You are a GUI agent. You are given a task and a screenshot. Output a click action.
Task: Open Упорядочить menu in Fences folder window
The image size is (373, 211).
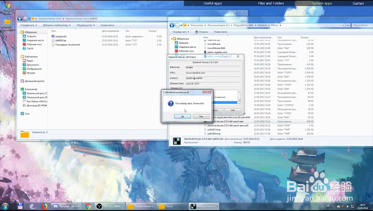[x=181, y=32]
